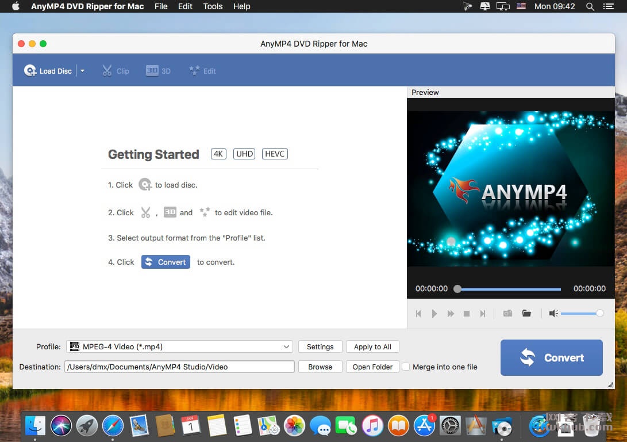
Task: Open Notes from the dock
Action: [x=217, y=425]
